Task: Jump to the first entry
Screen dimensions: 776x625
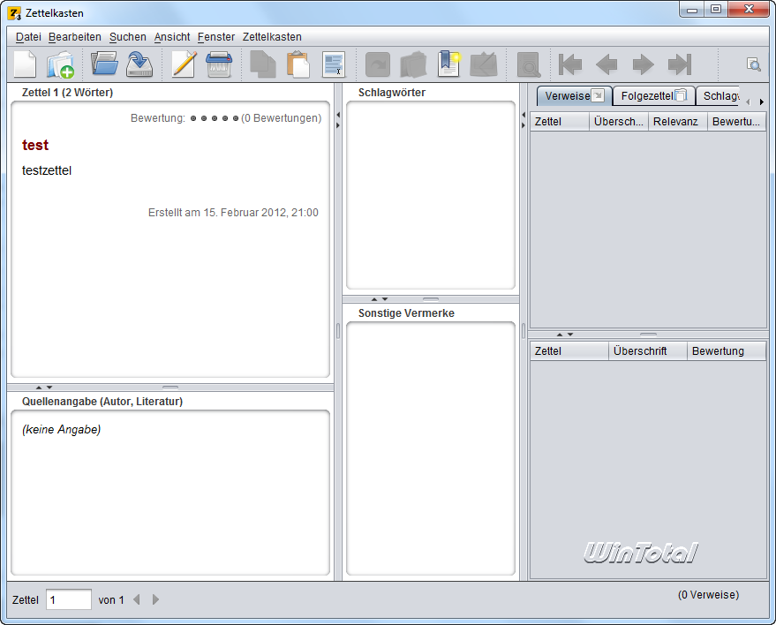Action: pos(570,64)
